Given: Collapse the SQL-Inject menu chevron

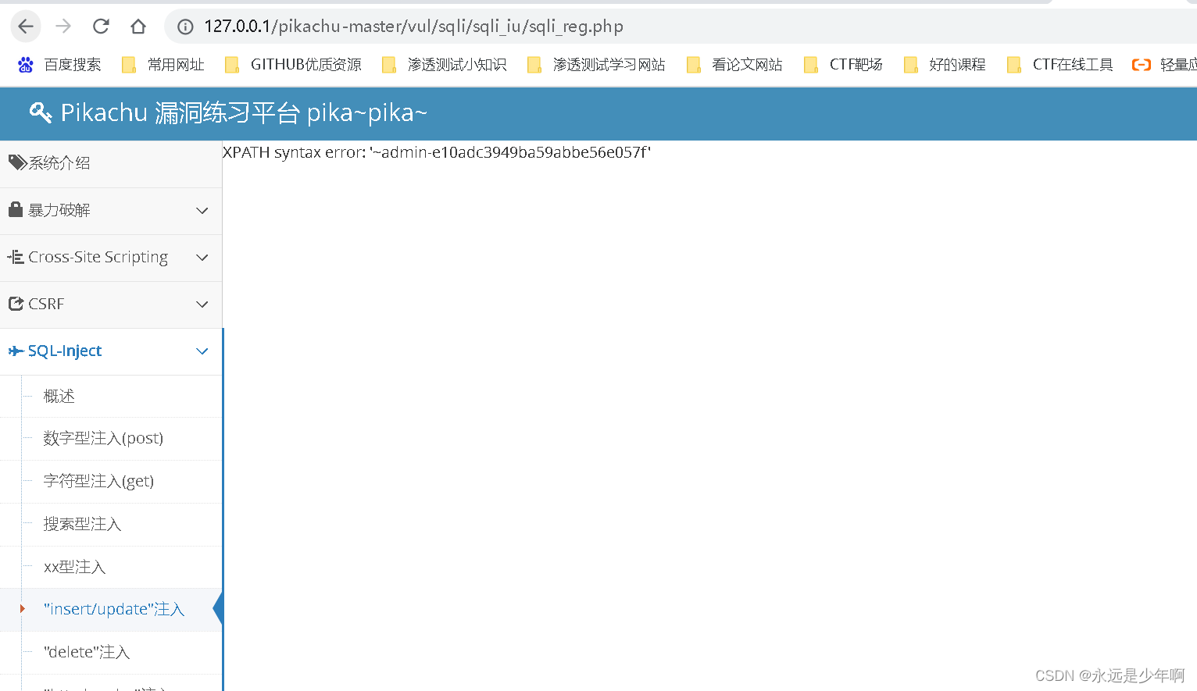Looking at the screenshot, I should (202, 351).
